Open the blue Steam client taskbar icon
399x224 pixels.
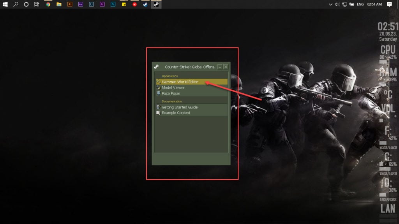(x=145, y=4)
